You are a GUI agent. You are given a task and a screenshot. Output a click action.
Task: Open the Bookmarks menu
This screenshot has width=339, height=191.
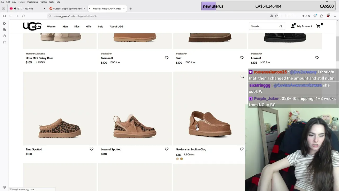(x=33, y=2)
